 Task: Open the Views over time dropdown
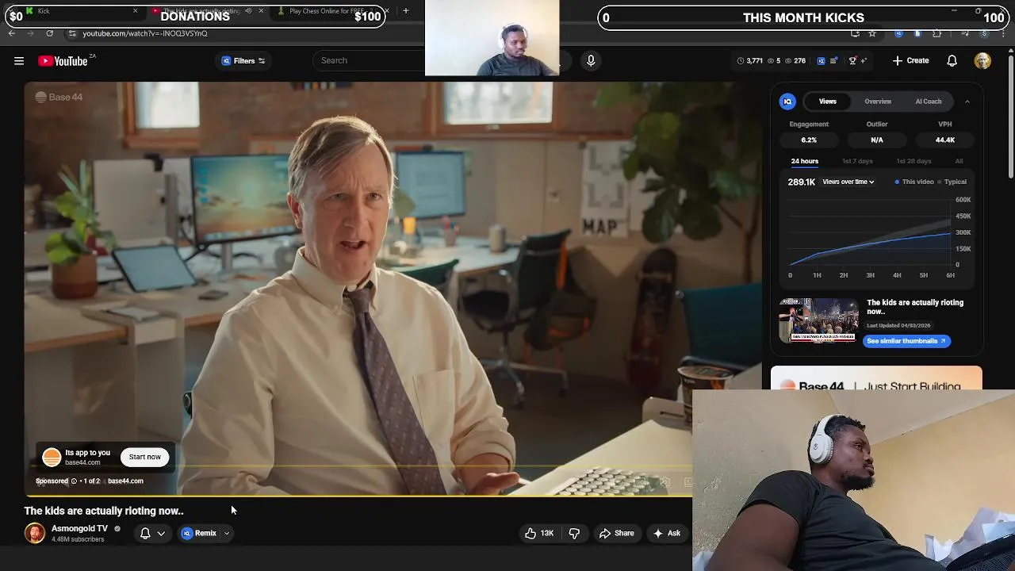click(848, 182)
